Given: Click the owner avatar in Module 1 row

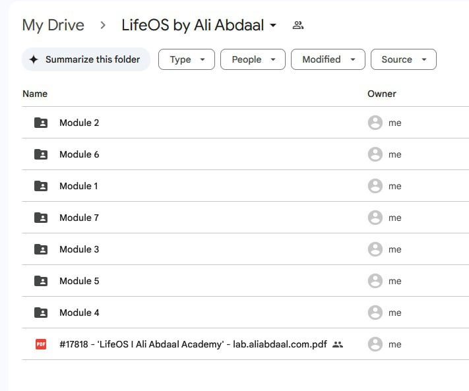Looking at the screenshot, I should pos(375,186).
